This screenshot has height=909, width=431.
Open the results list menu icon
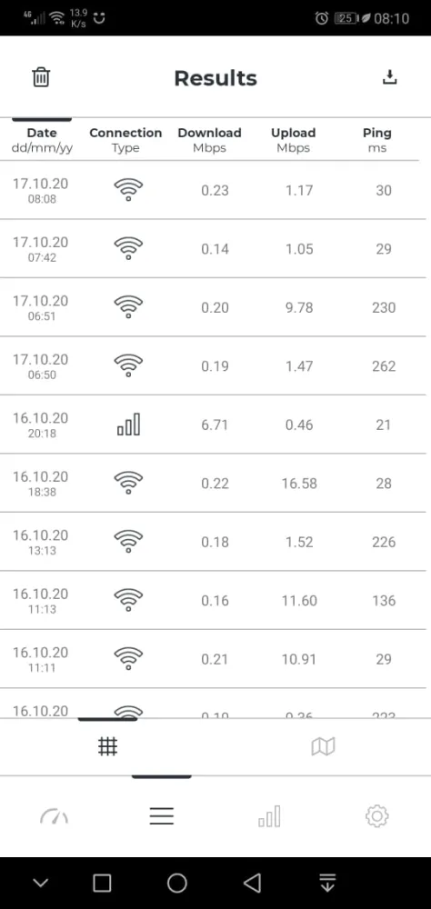pos(162,816)
